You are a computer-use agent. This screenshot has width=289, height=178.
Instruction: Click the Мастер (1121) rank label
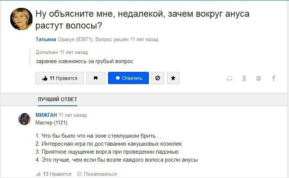51,123
